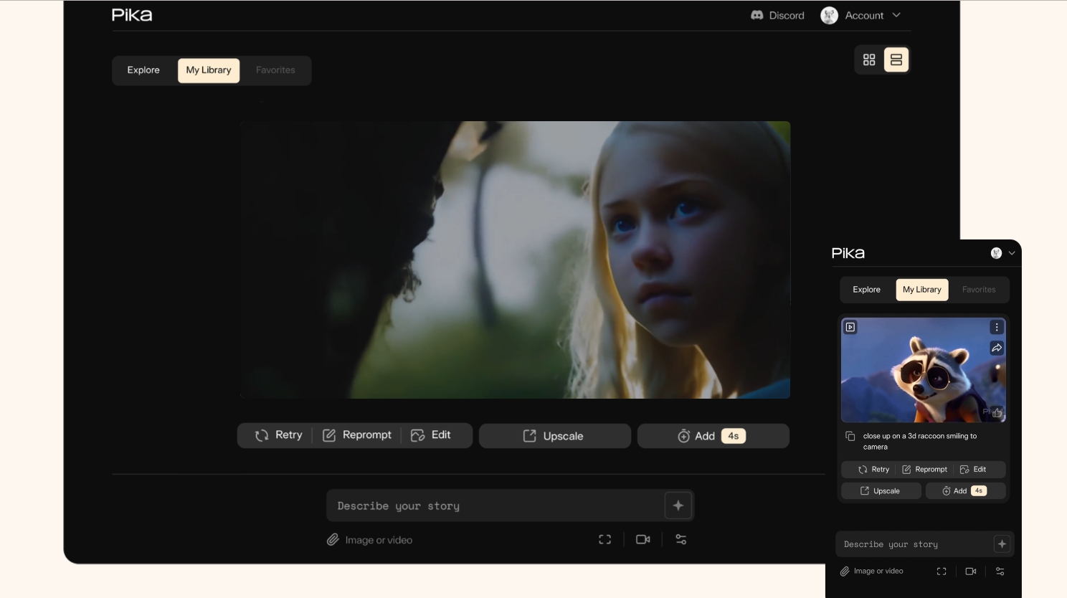Select Favorites tab in main view
The image size is (1067, 598).
(x=275, y=70)
